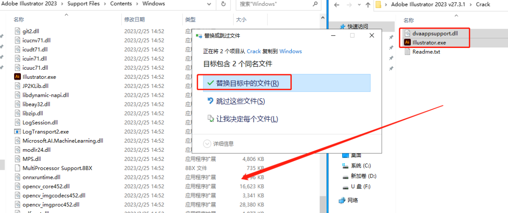The image size is (508, 213).
Task: Go back in the Crack folder window
Action: click(x=337, y=5)
